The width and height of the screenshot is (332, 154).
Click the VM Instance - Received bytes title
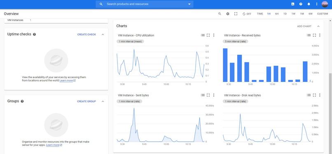pyautogui.click(x=242, y=35)
